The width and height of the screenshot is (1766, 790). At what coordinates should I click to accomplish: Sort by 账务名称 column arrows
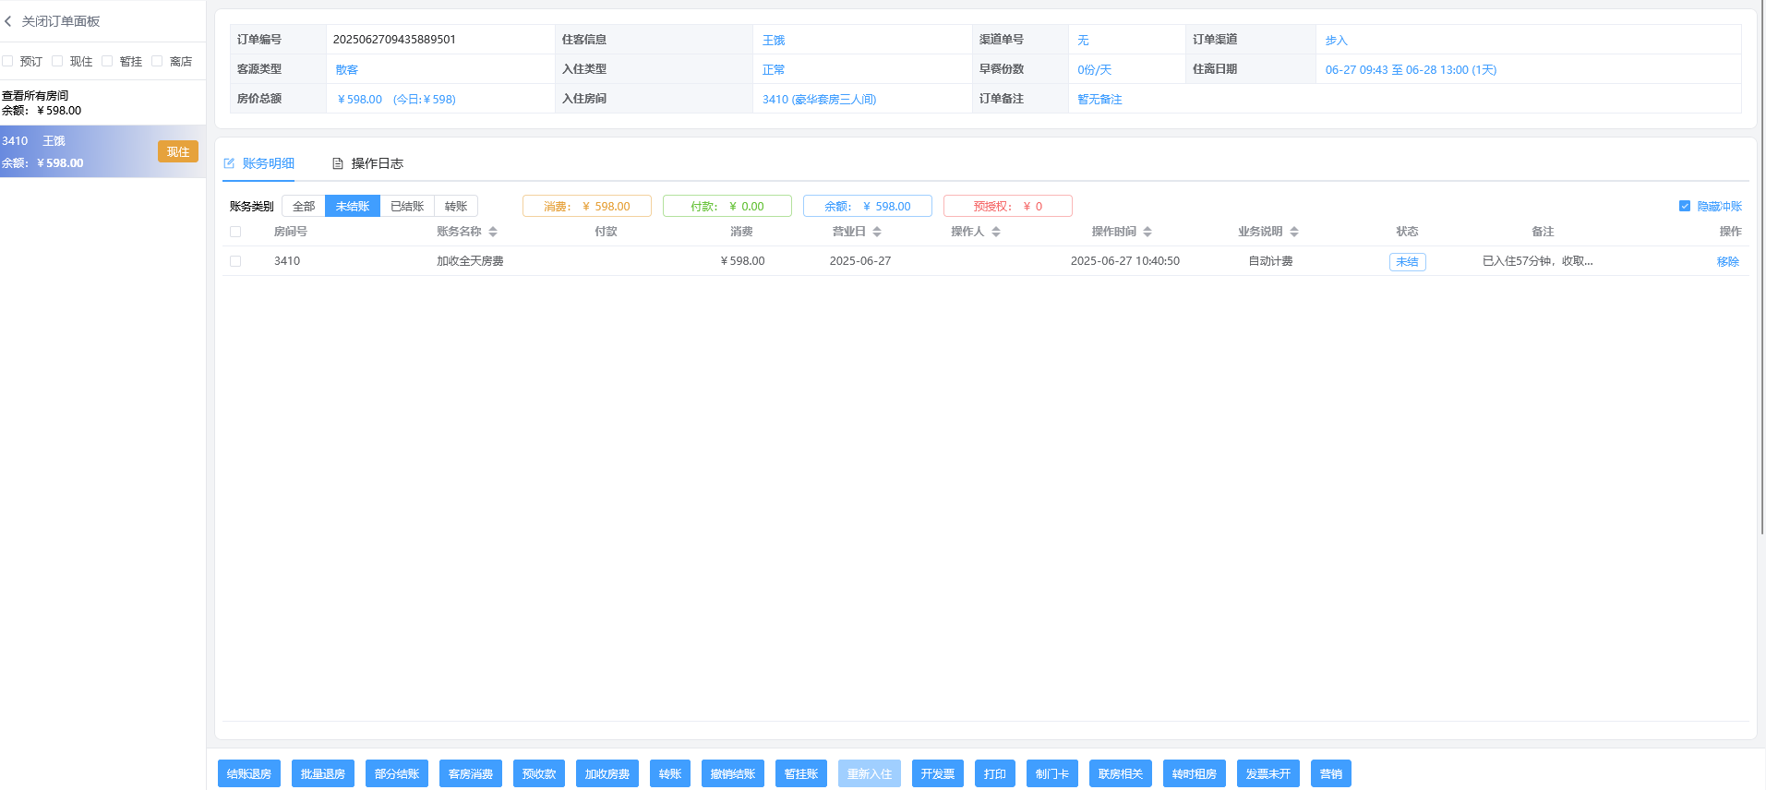tap(493, 232)
